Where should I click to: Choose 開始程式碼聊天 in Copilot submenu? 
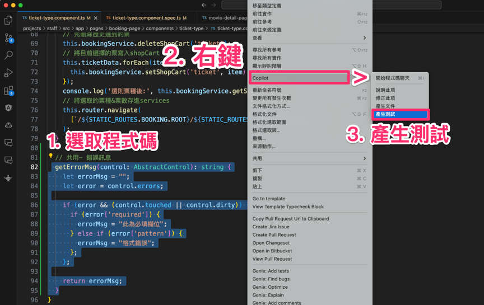pos(400,78)
